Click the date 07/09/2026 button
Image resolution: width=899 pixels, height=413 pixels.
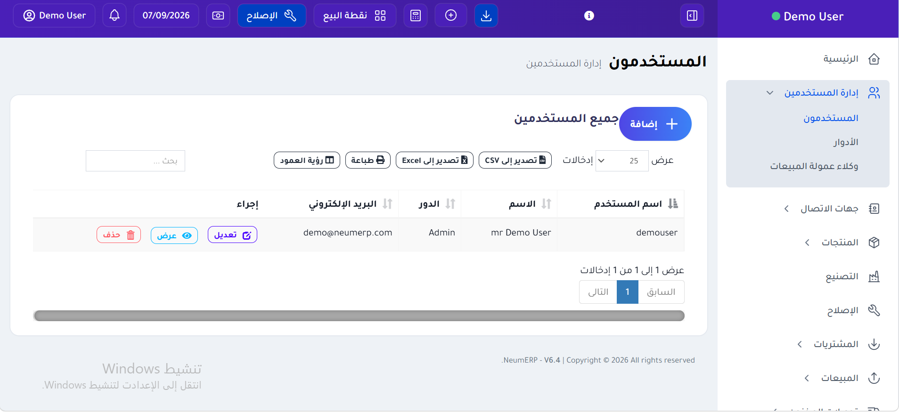tap(166, 16)
